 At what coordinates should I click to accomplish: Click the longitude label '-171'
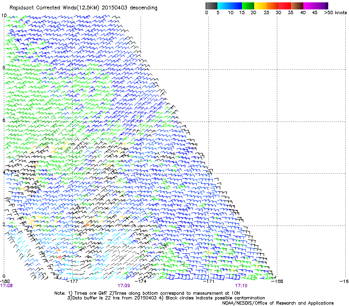tap(209, 282)
